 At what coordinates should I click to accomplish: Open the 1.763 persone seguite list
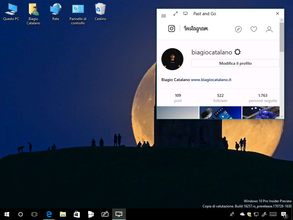coord(263,98)
